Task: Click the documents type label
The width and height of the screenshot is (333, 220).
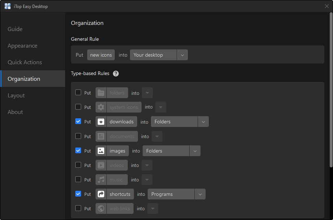Action: pyautogui.click(x=122, y=136)
